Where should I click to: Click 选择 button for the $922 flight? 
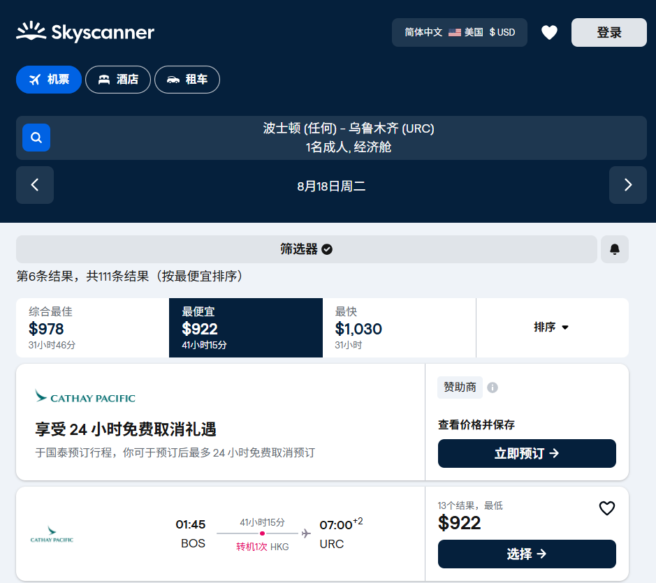[x=527, y=554]
